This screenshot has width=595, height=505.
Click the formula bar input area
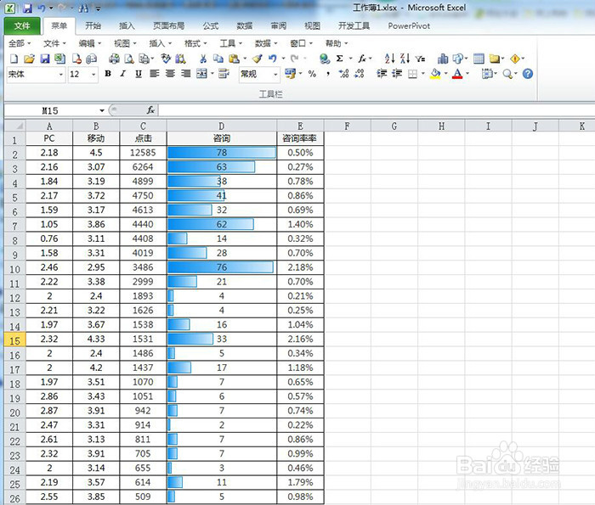coord(376,110)
